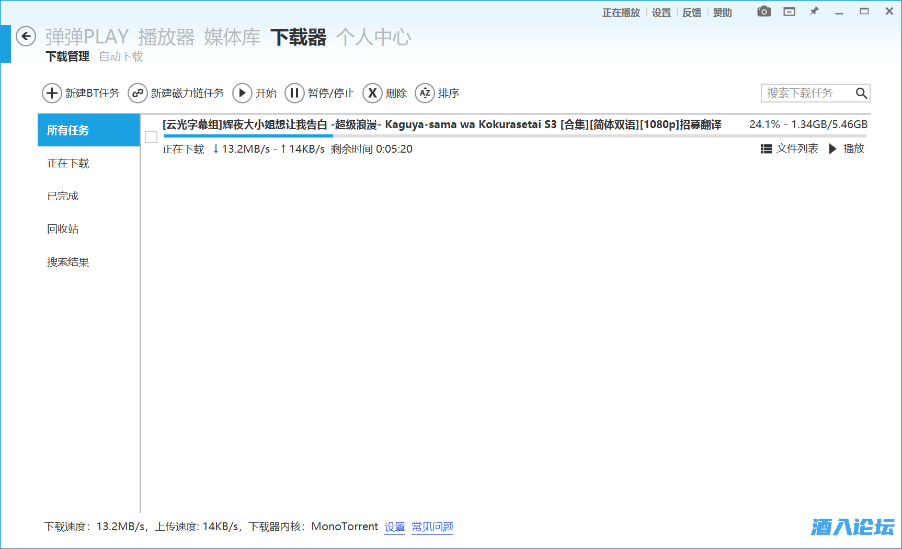Viewport: 902px width, 549px height.
Task: Open the AZ sort icon
Action: 425,93
